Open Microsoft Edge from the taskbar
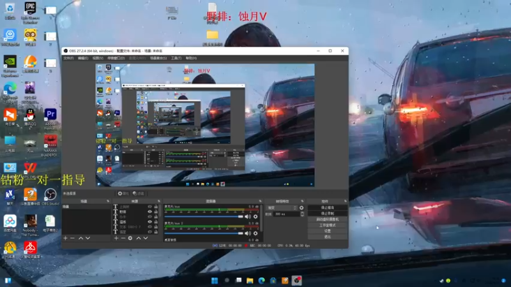The height and width of the screenshot is (287, 511). point(261,281)
